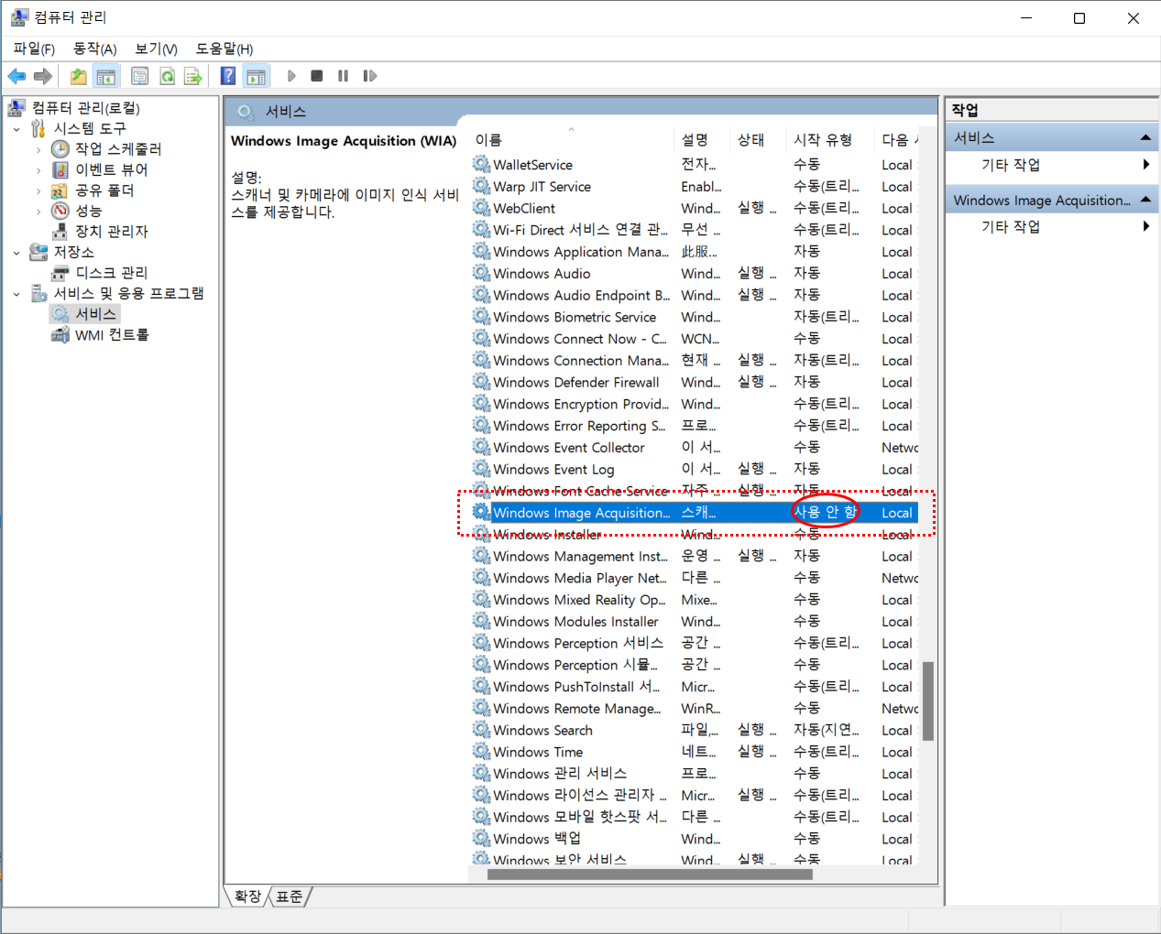Open the 보기(V) menu
Viewport: 1161px width, 934px height.
(x=157, y=49)
